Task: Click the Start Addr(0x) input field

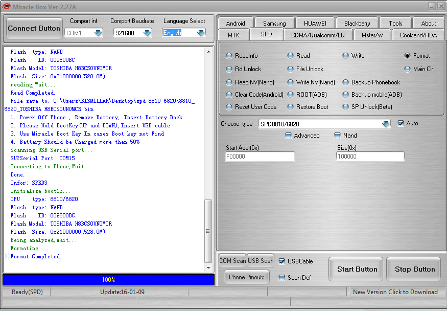Action: (x=260, y=157)
